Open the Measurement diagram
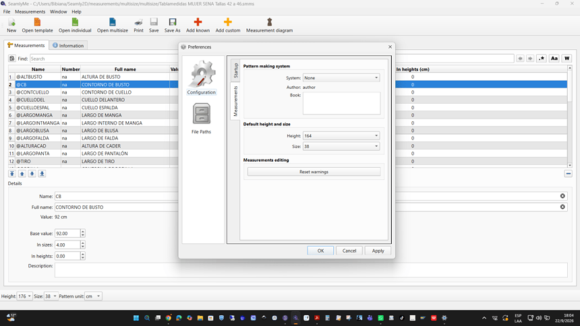This screenshot has height=326, width=580. point(269,25)
